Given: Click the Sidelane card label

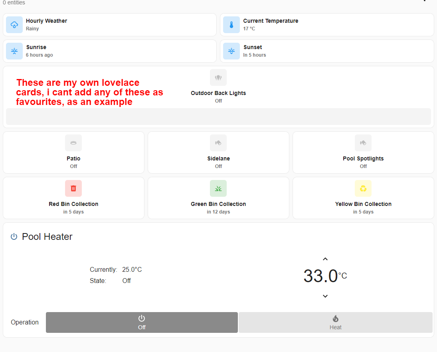Looking at the screenshot, I should click(219, 158).
